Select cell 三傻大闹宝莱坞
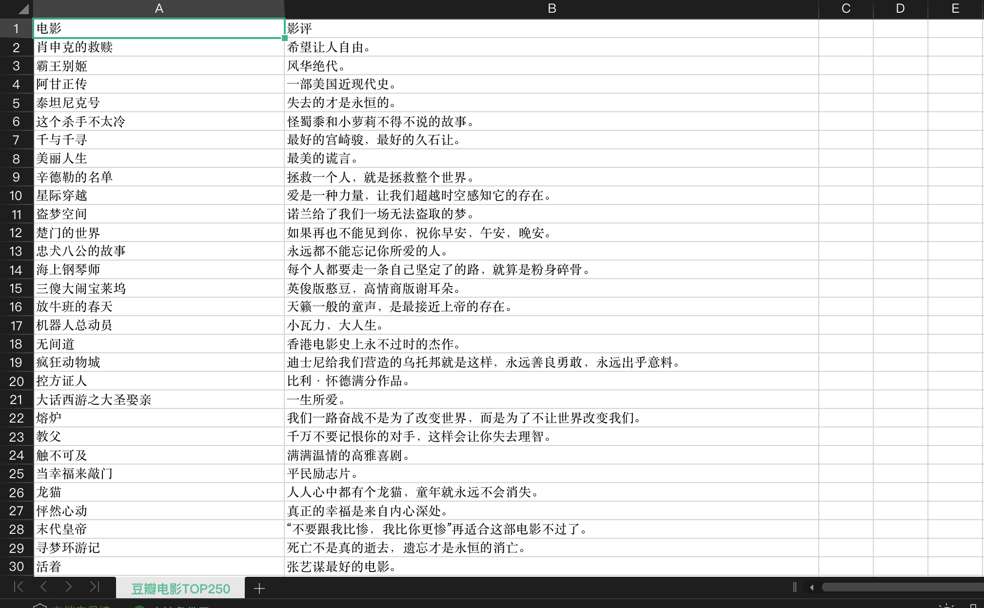 [159, 288]
